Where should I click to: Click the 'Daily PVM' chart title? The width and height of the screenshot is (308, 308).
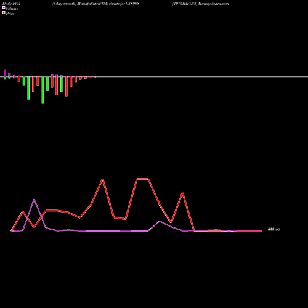point(11,4)
